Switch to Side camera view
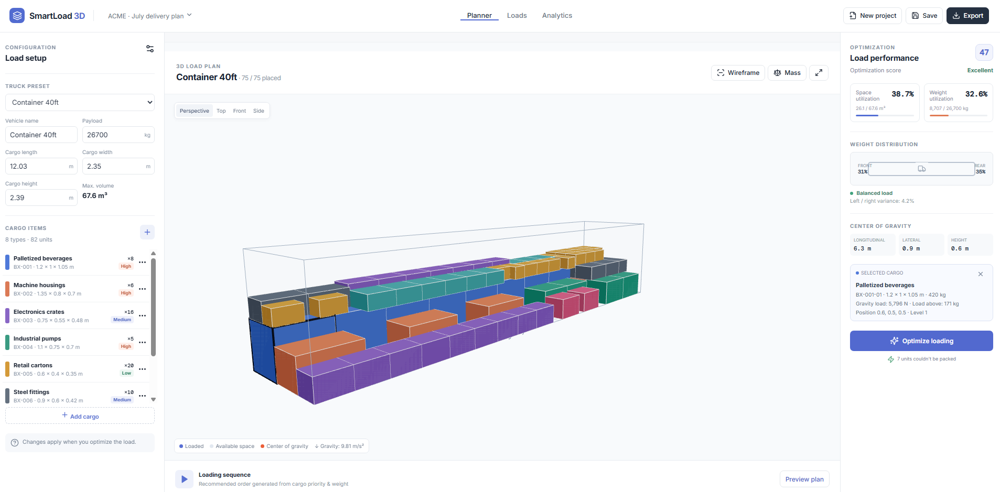 pyautogui.click(x=259, y=111)
